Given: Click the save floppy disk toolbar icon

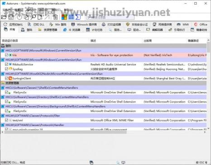Looking at the screenshot, I should point(11,17).
